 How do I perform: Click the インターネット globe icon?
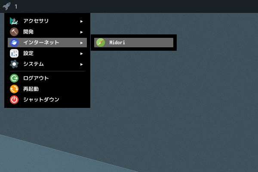point(14,43)
